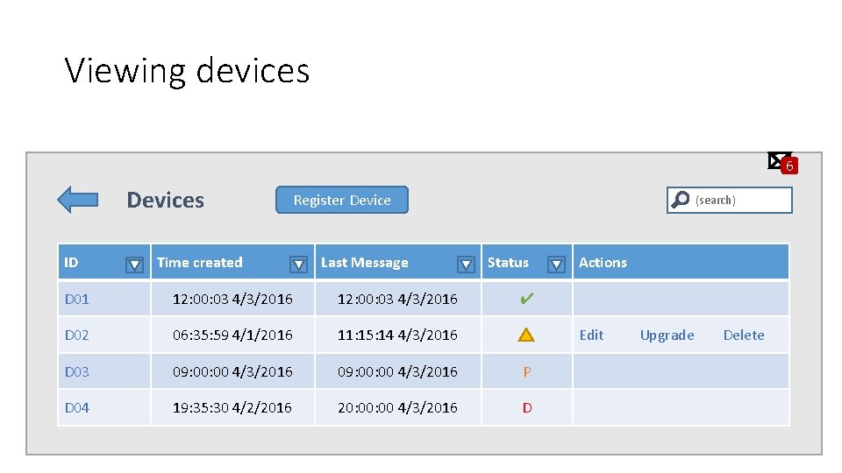
Task: Click the blue back arrow icon
Action: pos(77,200)
